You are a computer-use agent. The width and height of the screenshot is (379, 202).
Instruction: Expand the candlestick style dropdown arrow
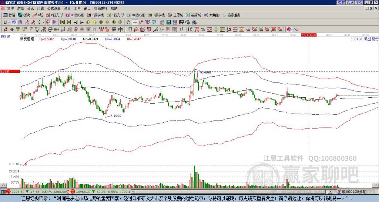point(43,22)
